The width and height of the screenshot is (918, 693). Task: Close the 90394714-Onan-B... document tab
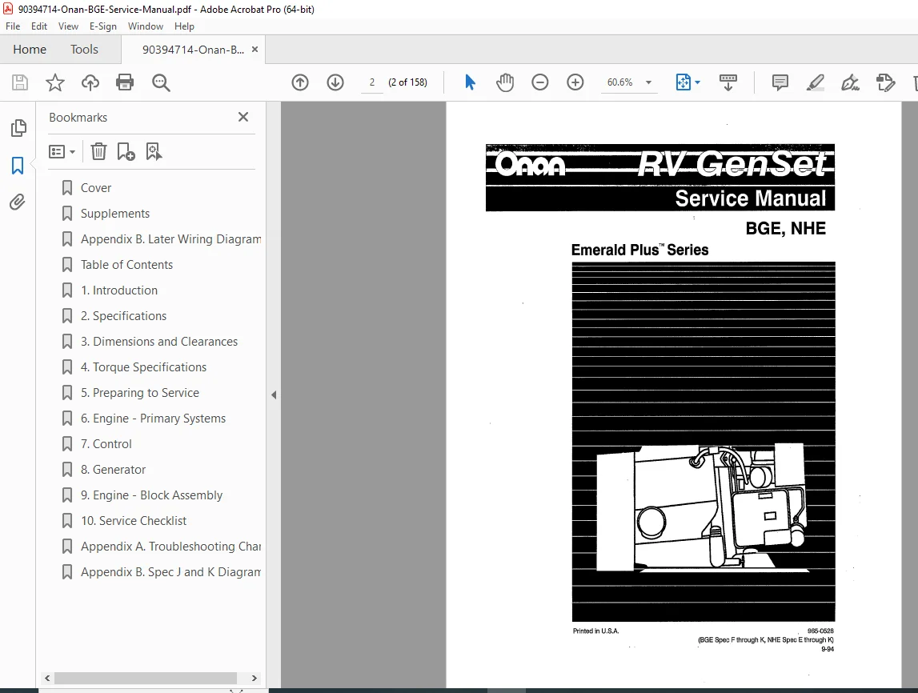255,49
